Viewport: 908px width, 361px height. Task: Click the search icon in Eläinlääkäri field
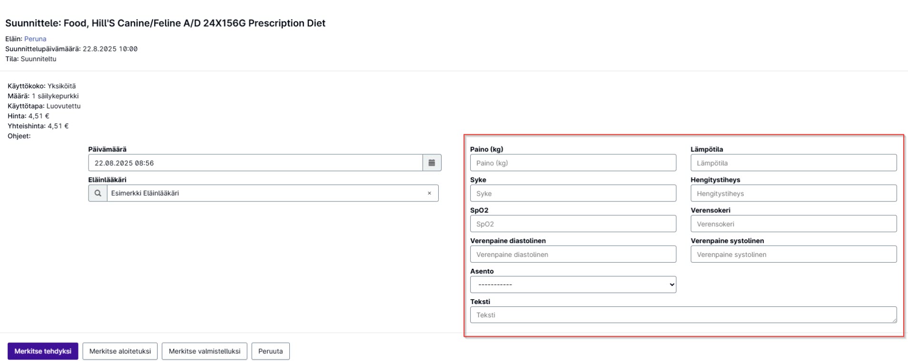98,193
